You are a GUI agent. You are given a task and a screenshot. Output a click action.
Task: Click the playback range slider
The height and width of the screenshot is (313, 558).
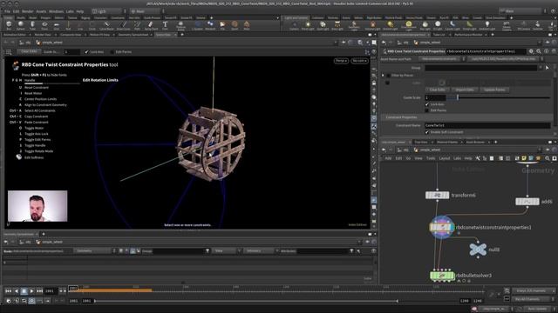tap(246, 301)
